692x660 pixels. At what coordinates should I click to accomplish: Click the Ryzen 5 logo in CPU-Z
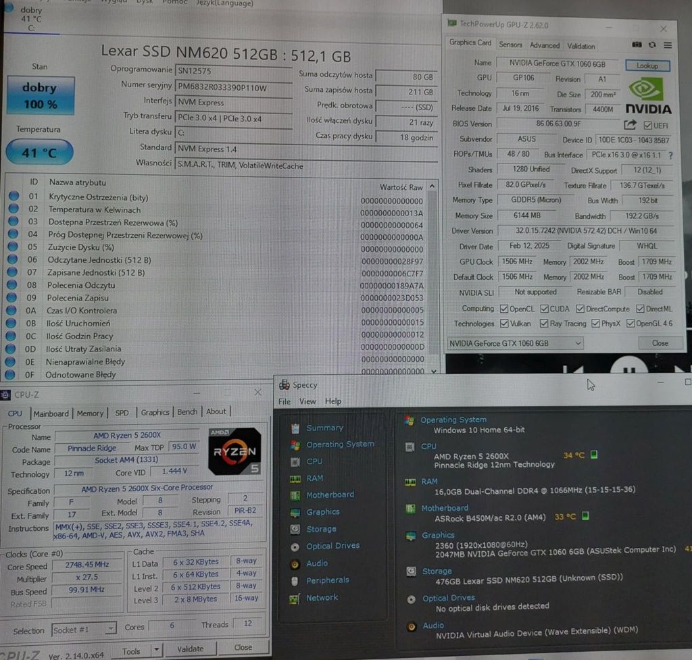click(234, 451)
